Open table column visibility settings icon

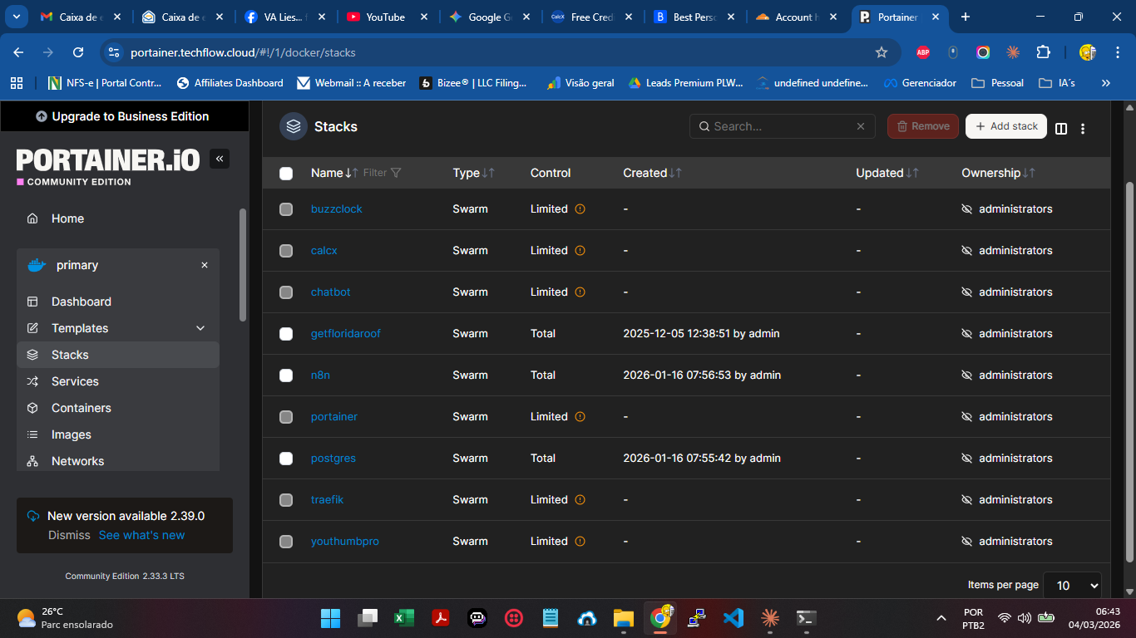(x=1061, y=128)
